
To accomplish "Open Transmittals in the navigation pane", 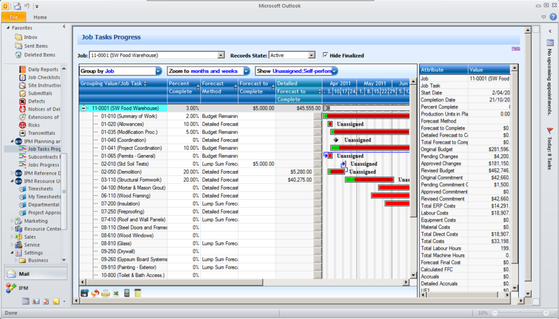I will pyautogui.click(x=42, y=133).
